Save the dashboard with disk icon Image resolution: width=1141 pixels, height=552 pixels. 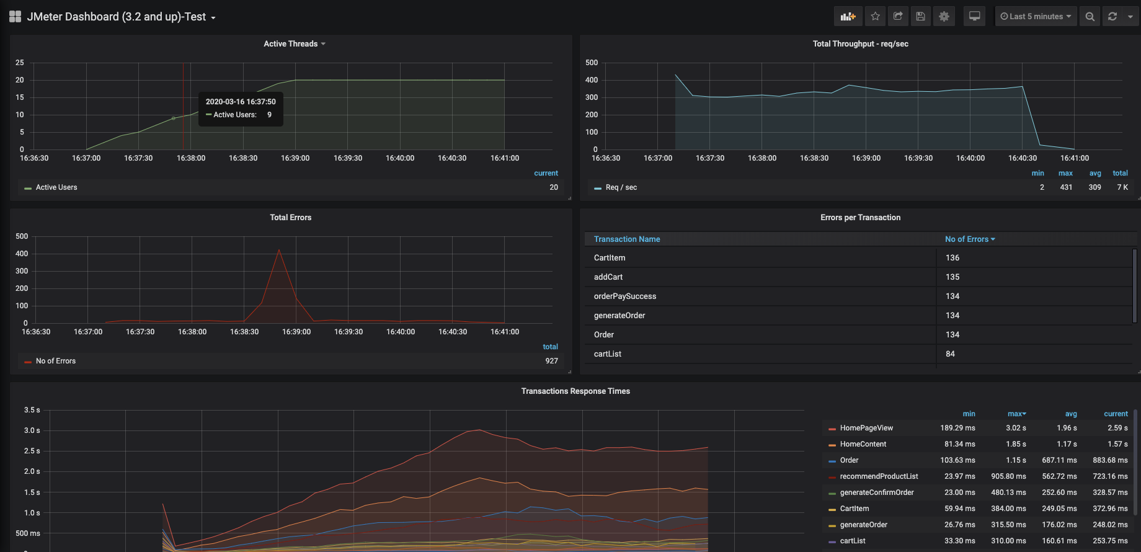click(x=921, y=17)
